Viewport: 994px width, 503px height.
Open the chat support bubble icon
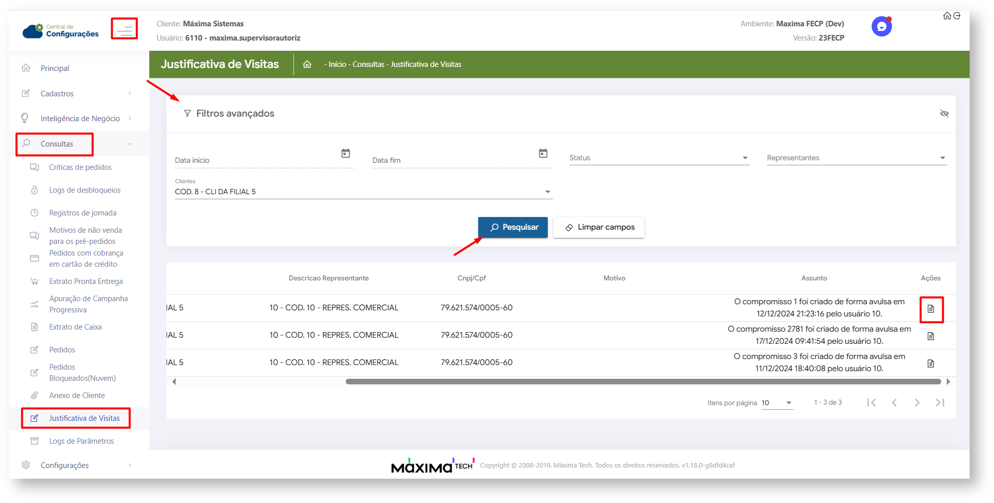click(881, 26)
